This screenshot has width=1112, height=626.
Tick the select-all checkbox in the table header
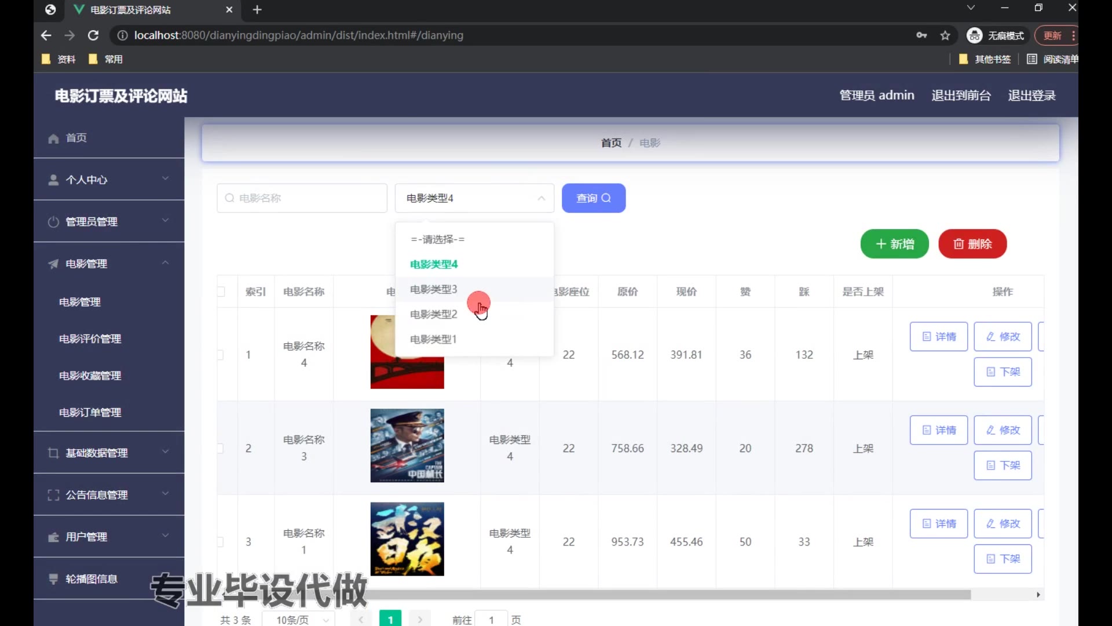click(221, 292)
